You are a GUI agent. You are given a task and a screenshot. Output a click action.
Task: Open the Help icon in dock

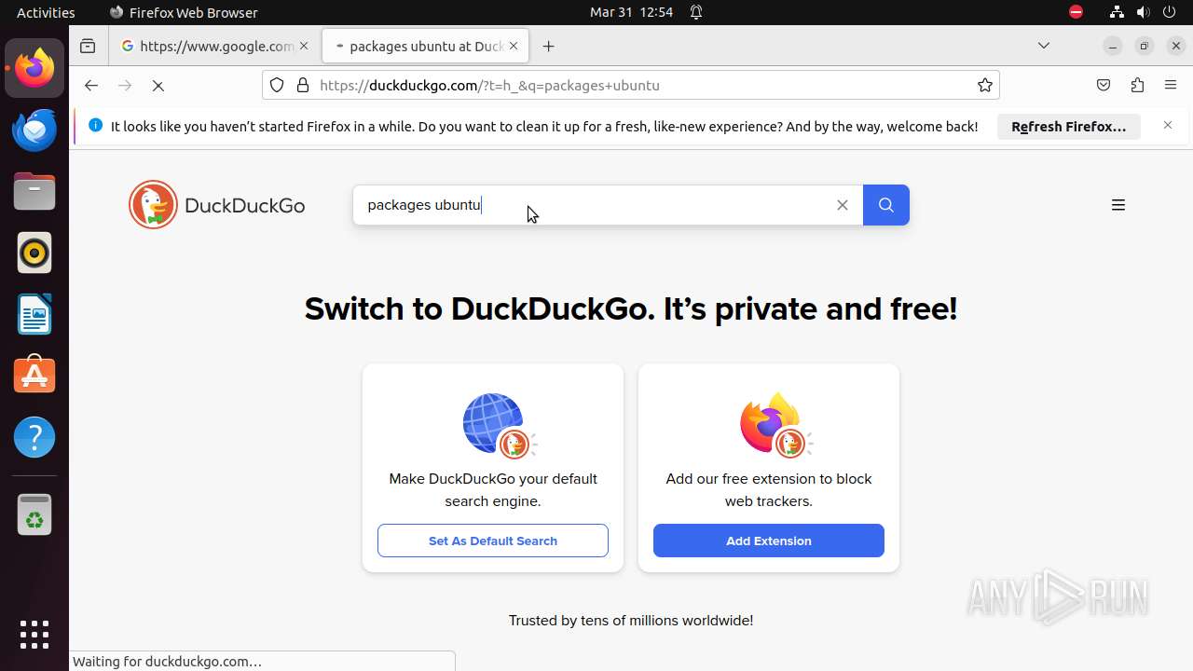[34, 437]
